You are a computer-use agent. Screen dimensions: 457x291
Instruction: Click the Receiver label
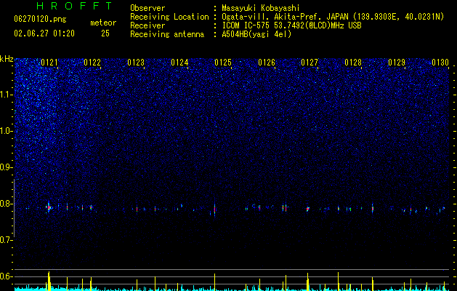tap(147, 25)
